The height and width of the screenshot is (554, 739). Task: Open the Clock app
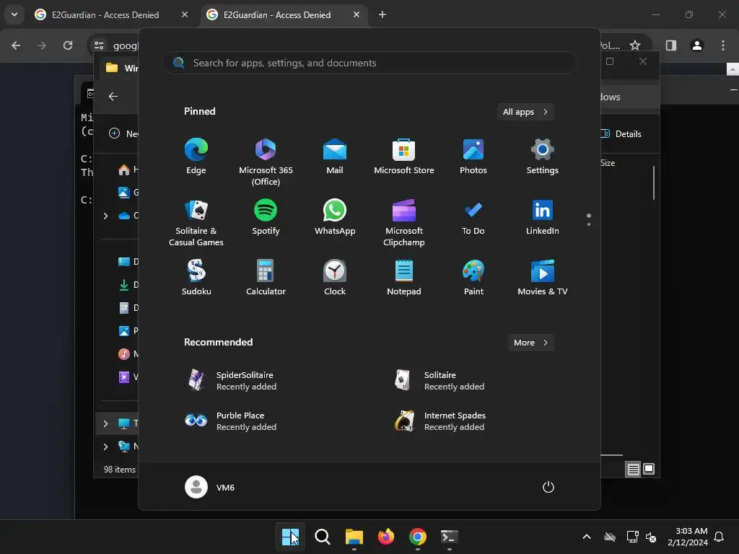335,278
